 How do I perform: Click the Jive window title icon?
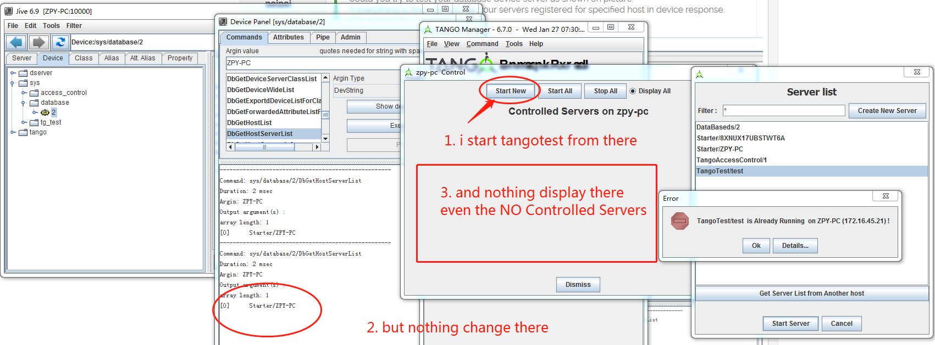pyautogui.click(x=9, y=11)
